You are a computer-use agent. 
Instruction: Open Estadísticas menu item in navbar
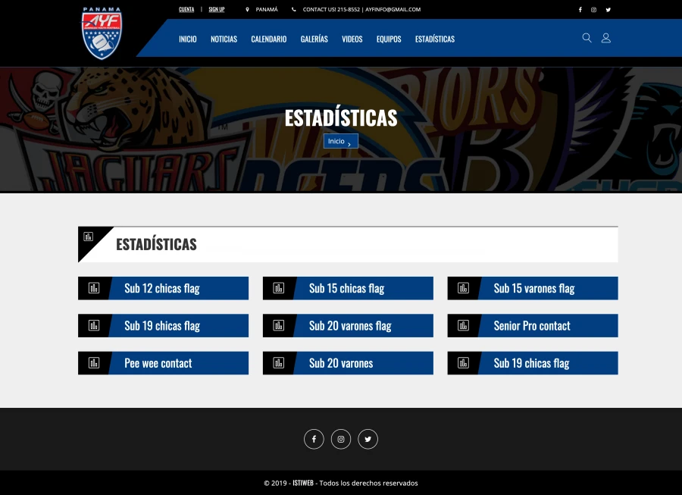pos(435,39)
